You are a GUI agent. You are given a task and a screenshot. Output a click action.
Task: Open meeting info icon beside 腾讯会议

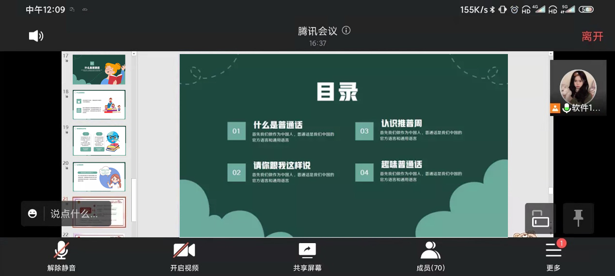tap(346, 30)
